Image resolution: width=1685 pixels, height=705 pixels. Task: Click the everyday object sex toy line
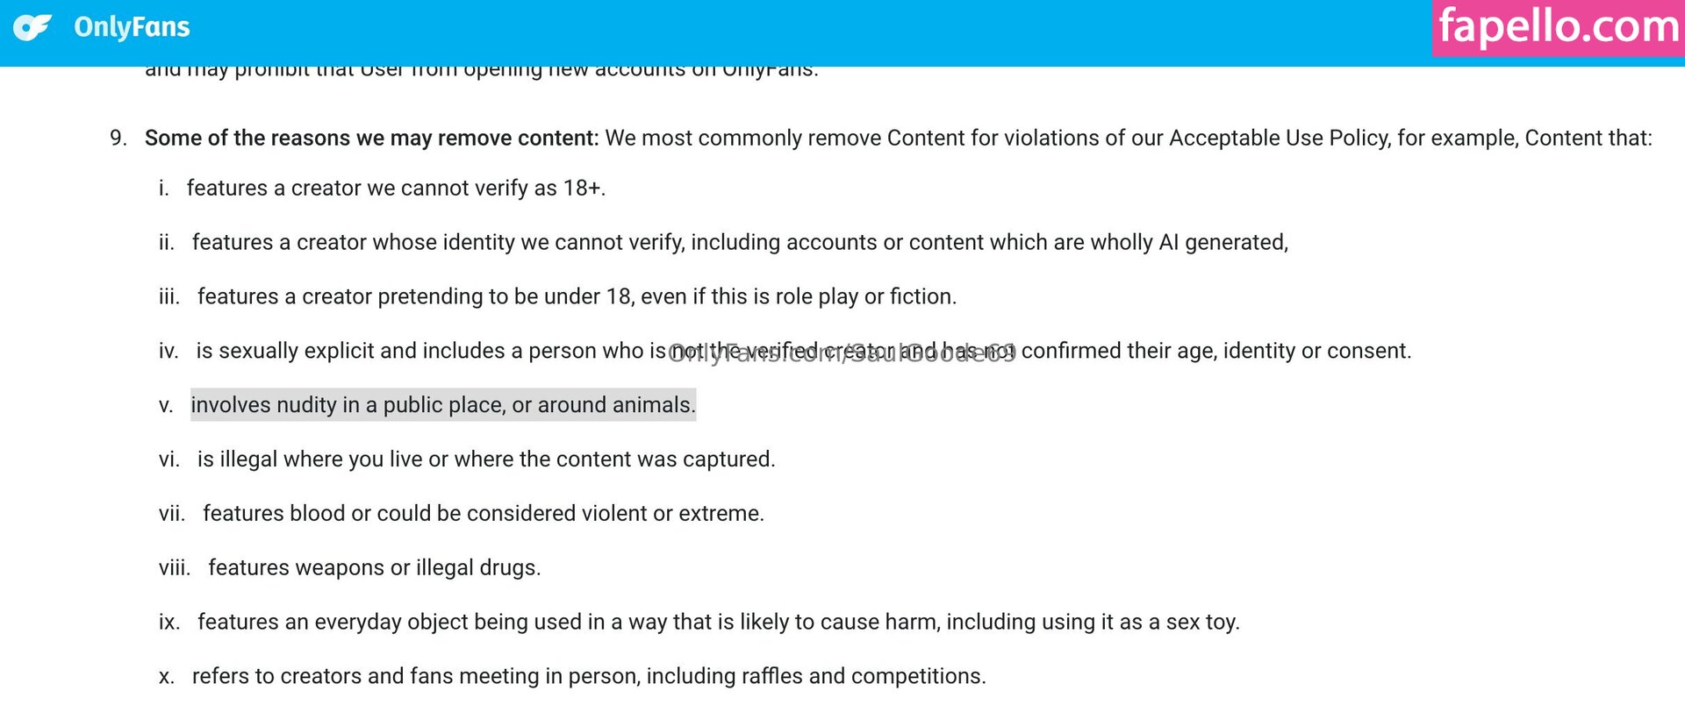tap(718, 623)
